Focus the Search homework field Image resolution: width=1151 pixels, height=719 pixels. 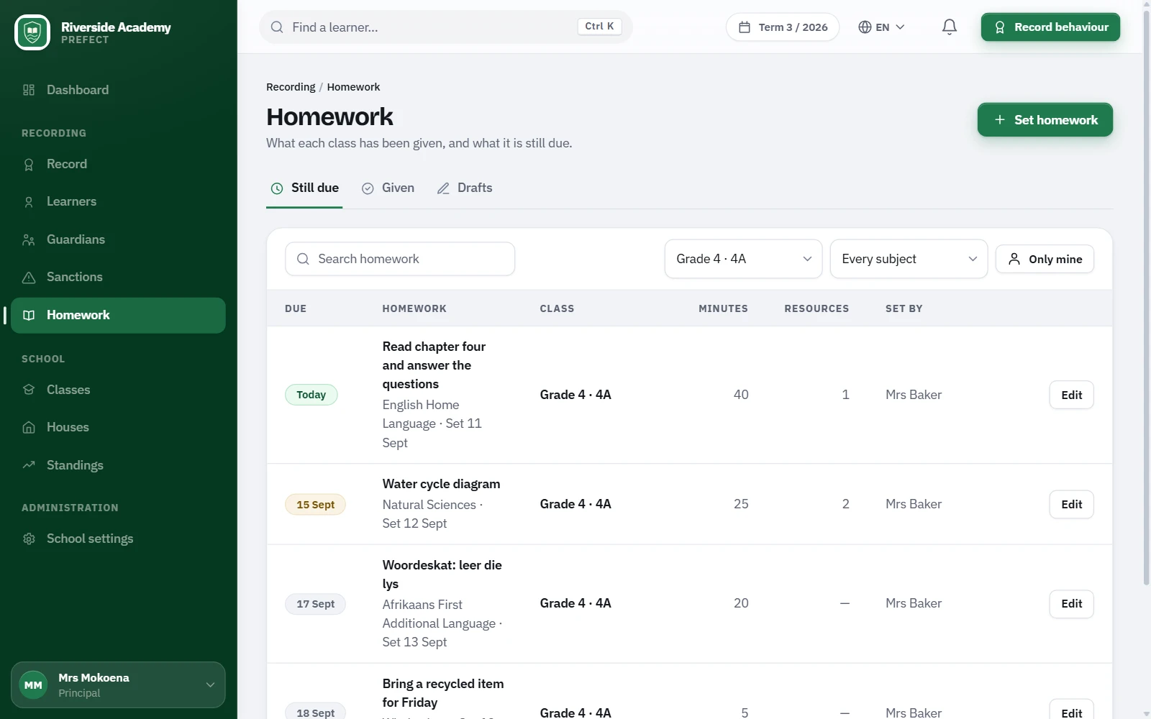tap(400, 259)
